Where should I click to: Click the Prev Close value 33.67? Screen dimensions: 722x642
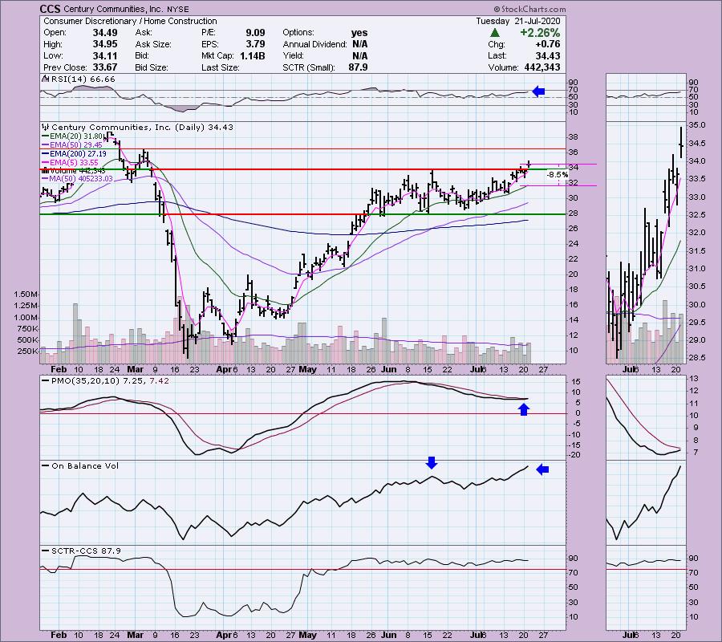click(104, 67)
